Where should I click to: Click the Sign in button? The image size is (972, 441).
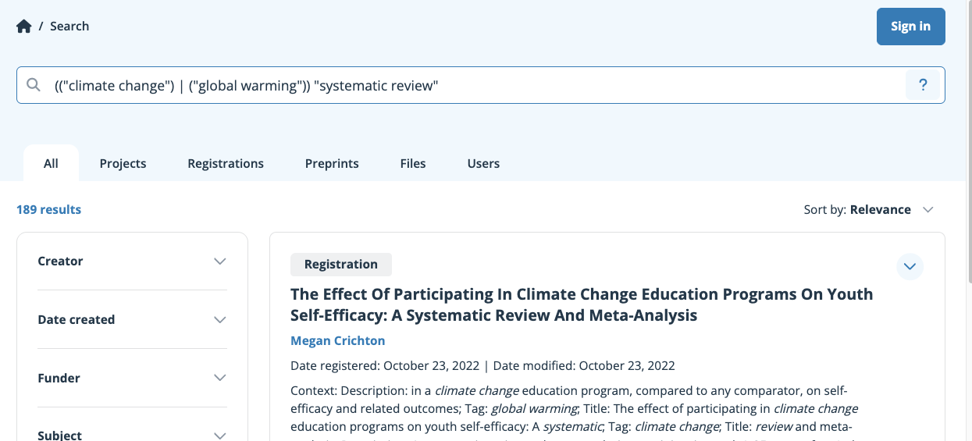tap(910, 27)
